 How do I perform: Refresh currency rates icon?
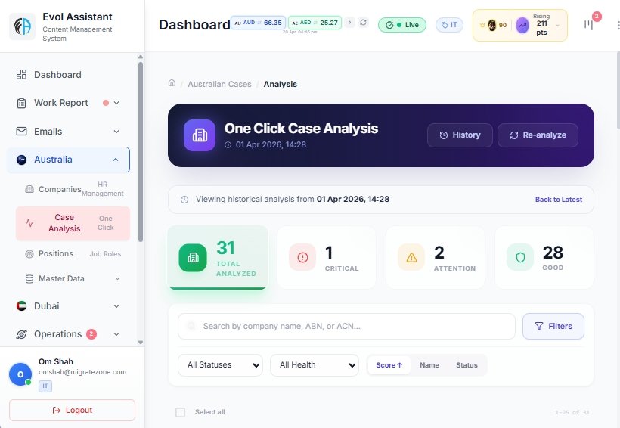pos(364,23)
